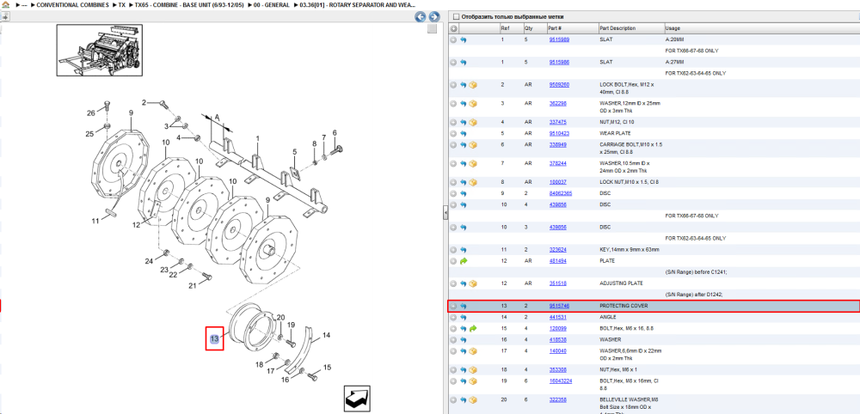This screenshot has height=414, width=860.
Task: Open part number 16043224 link
Action: click(561, 381)
